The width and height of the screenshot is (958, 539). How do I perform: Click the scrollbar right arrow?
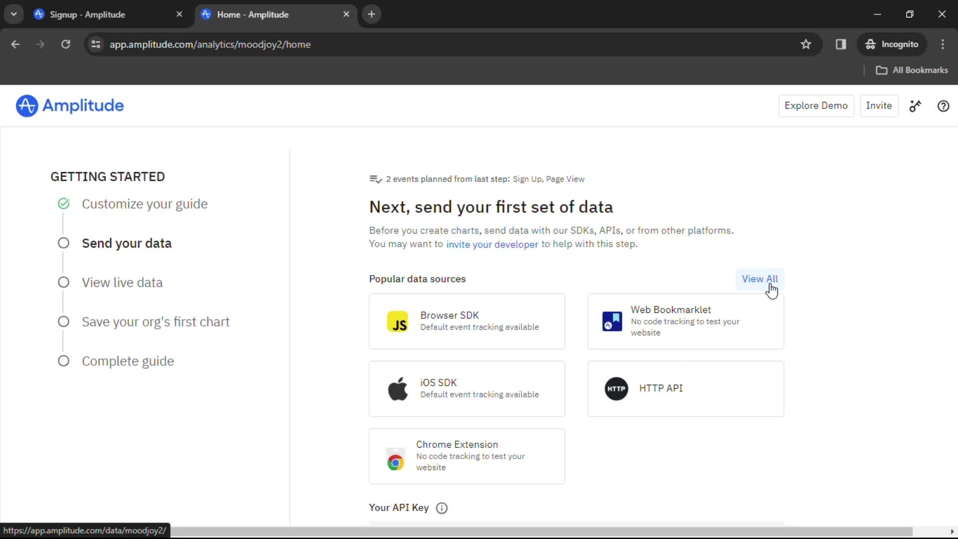coord(952,532)
